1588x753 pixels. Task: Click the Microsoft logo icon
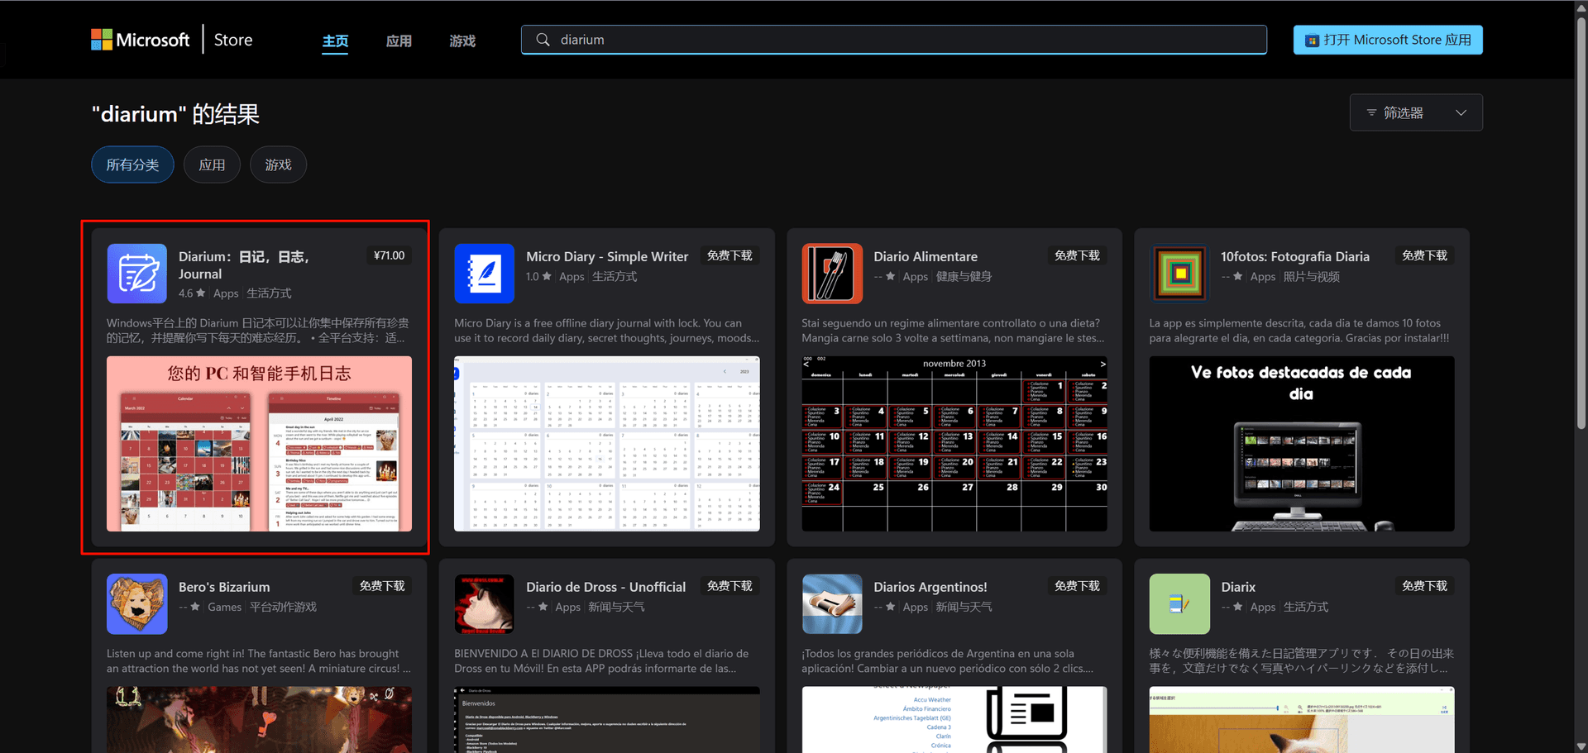(x=102, y=40)
